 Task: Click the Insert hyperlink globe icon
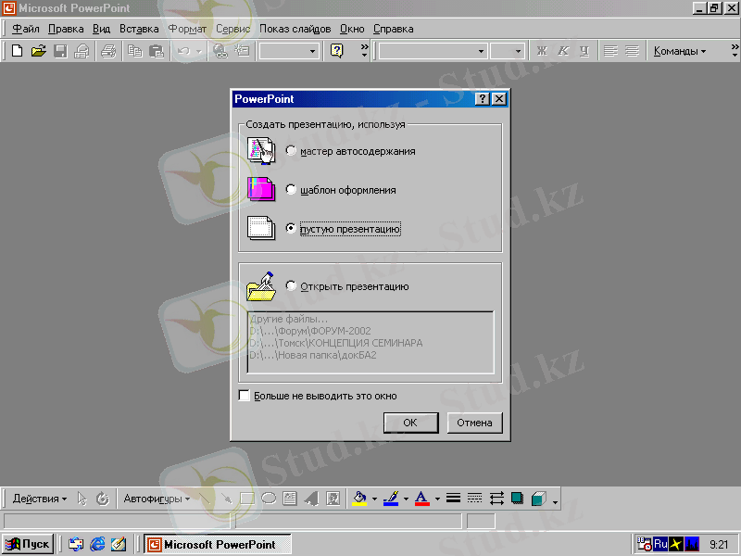[x=220, y=51]
